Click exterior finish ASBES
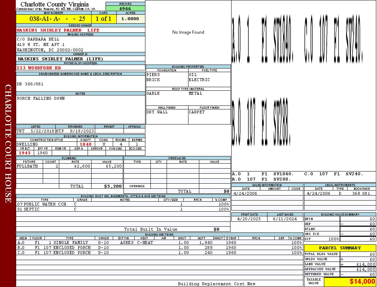 pyautogui.click(x=127, y=243)
